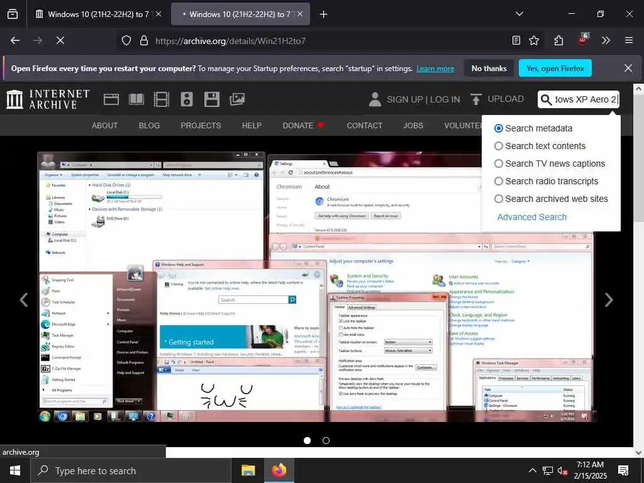Open the Learn more link
This screenshot has width=644, height=483.
(435, 69)
